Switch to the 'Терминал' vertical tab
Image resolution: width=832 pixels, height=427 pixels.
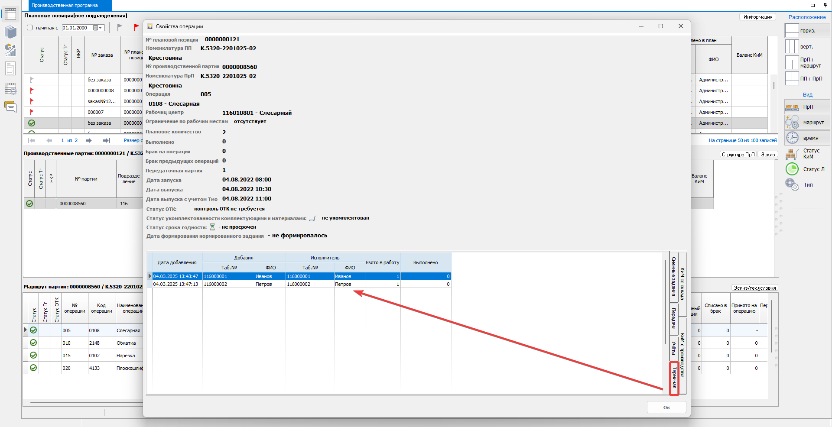point(674,378)
